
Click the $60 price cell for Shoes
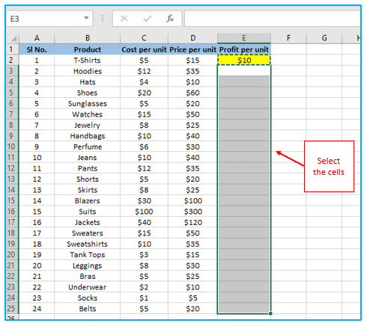[192, 93]
